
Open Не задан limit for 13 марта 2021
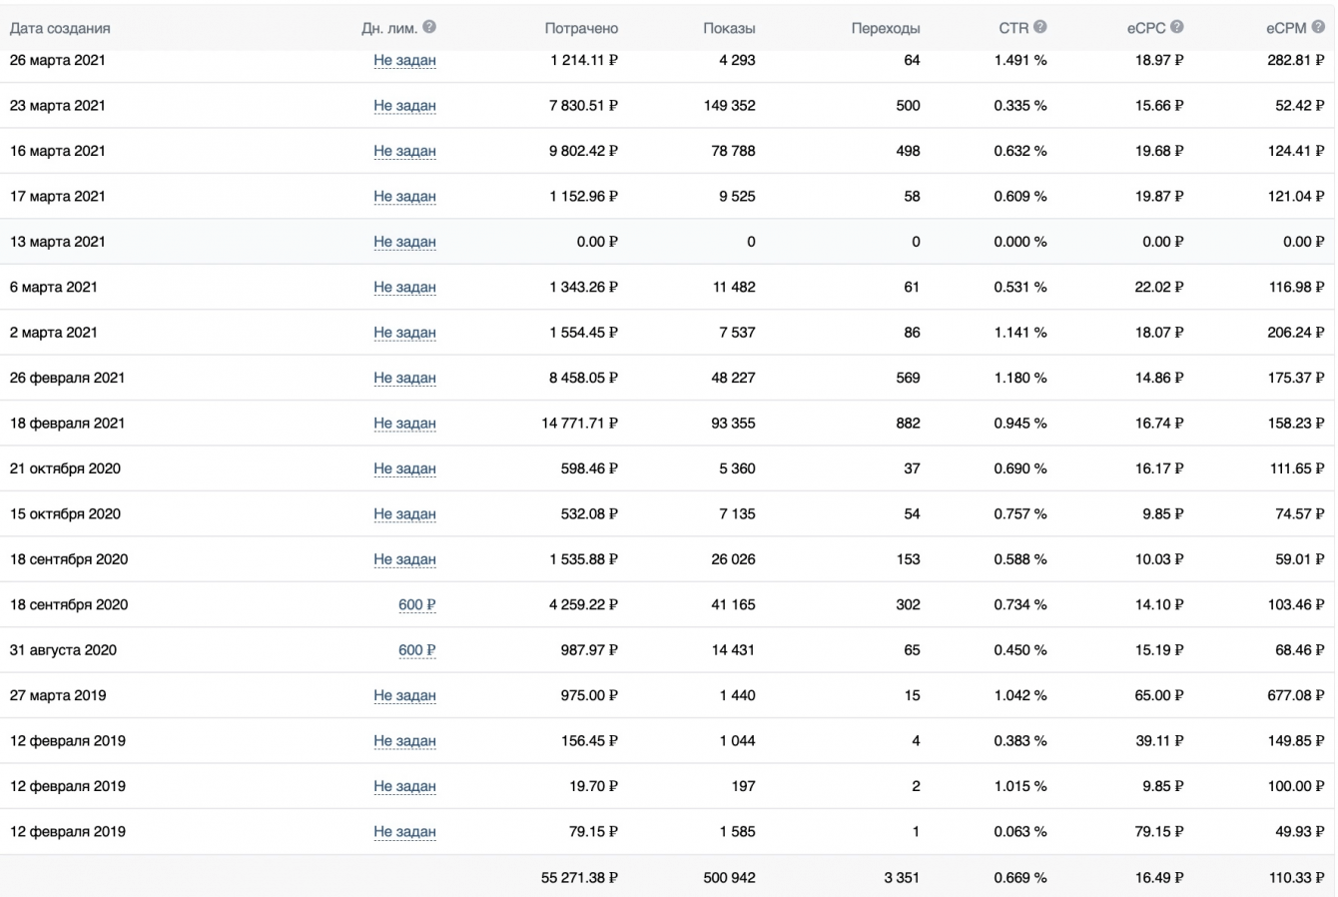(x=404, y=242)
